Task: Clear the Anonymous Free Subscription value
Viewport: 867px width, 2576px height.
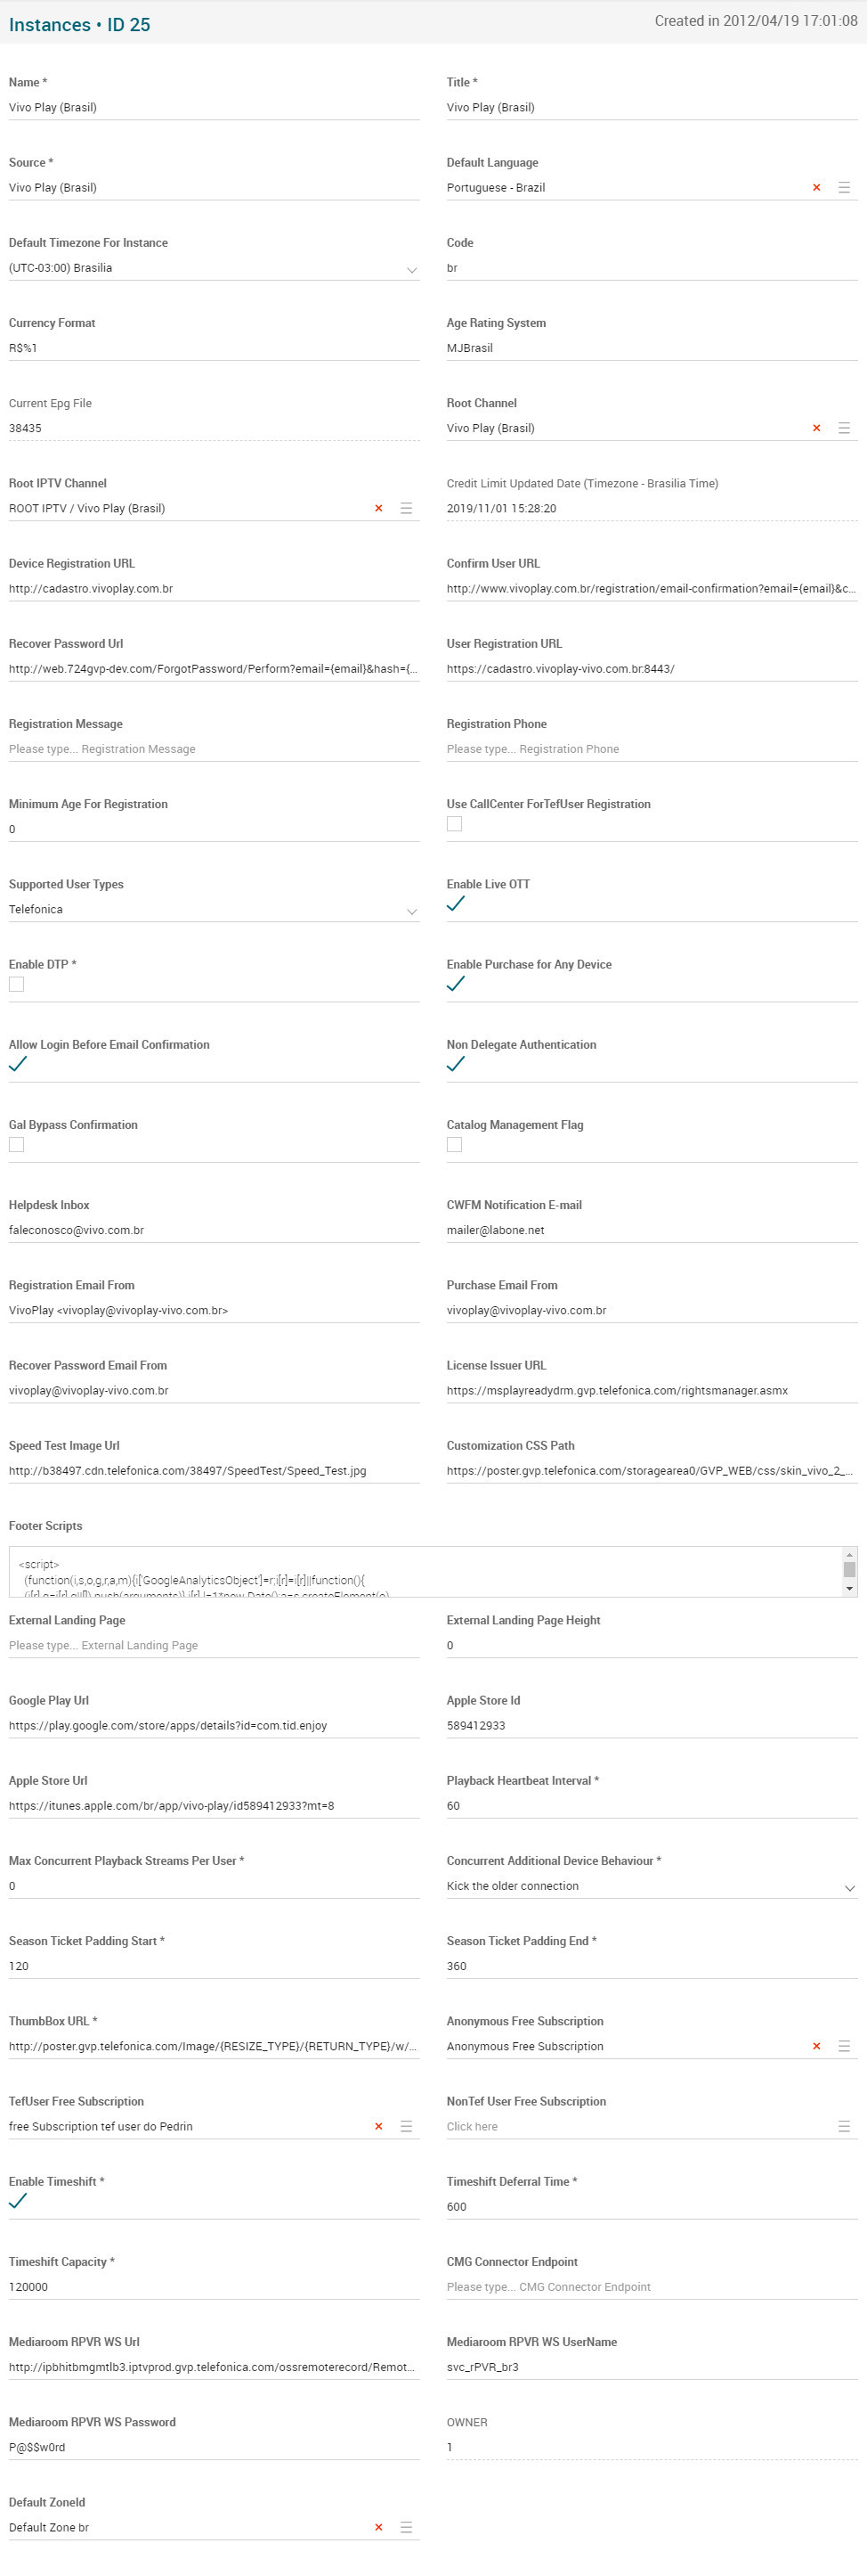Action: (x=816, y=2046)
